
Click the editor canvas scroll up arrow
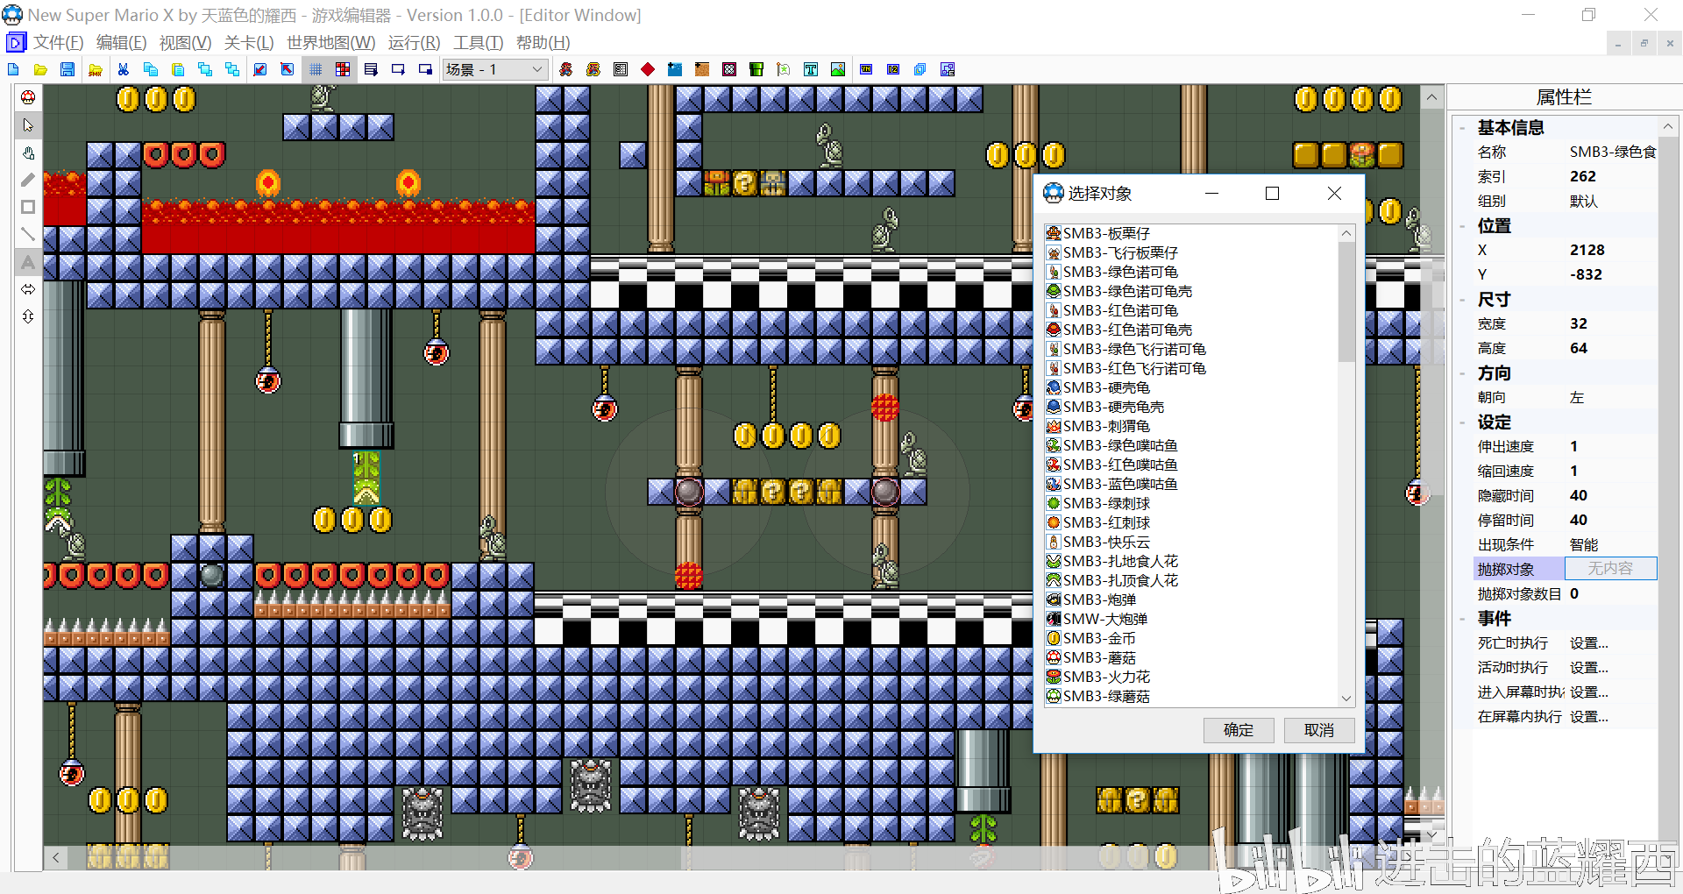tap(1431, 97)
